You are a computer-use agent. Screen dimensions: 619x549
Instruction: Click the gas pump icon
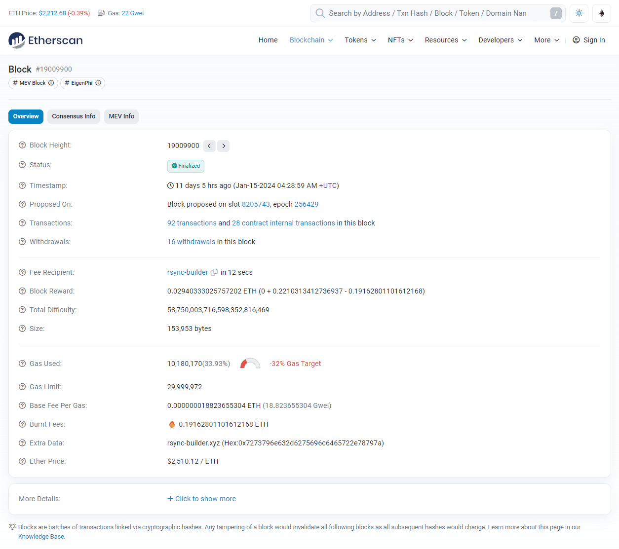(x=101, y=13)
